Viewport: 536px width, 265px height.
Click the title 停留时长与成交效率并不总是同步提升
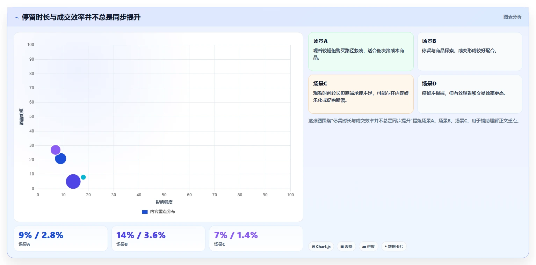coord(81,17)
